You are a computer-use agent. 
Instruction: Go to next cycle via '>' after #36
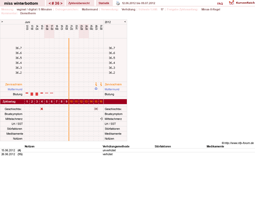(x=61, y=3)
